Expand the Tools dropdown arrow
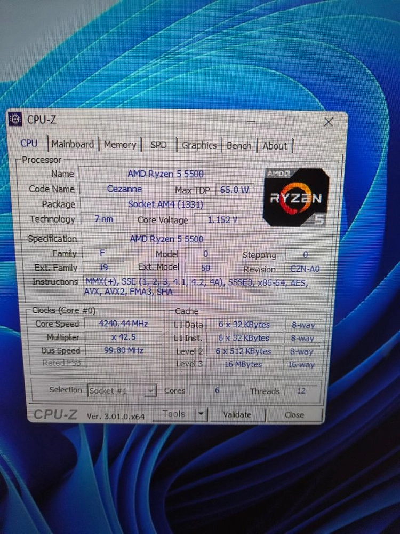Image resolution: width=400 pixels, height=534 pixels. click(201, 414)
